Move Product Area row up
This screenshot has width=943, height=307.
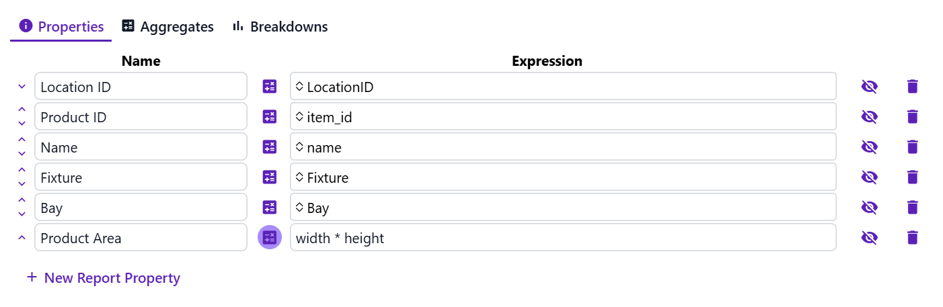click(22, 238)
